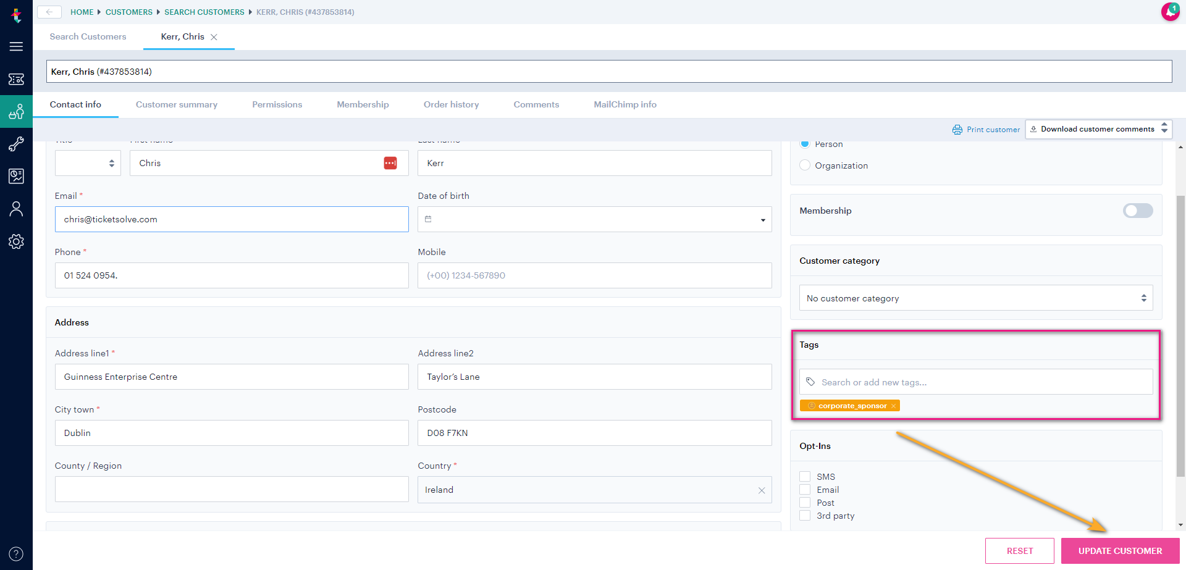Open the notifications bell icon
The width and height of the screenshot is (1186, 570).
click(x=1170, y=12)
